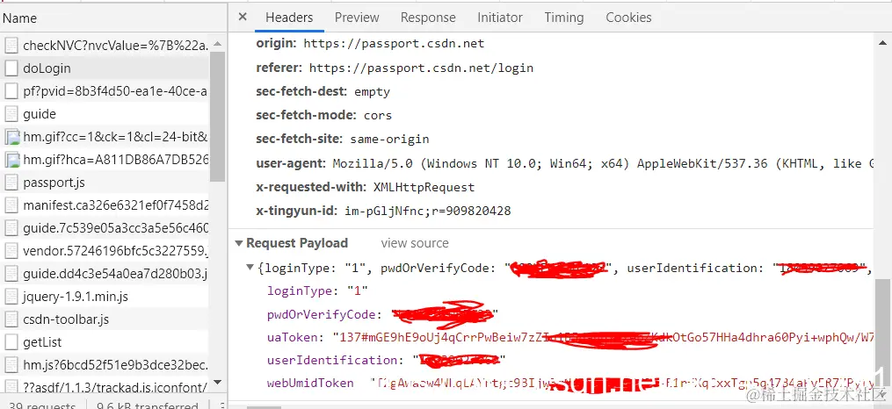
Task: Select the pf?pvid request row
Action: pos(105,91)
